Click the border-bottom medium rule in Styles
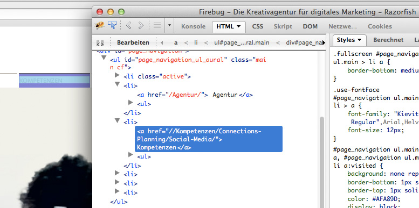This screenshot has width=419, height=208. [x=383, y=70]
